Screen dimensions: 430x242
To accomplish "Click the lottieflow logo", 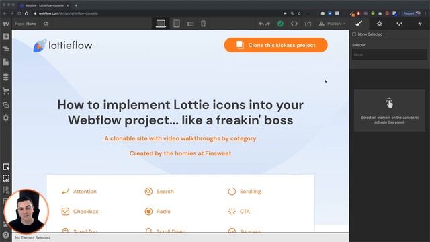I will pyautogui.click(x=62, y=46).
